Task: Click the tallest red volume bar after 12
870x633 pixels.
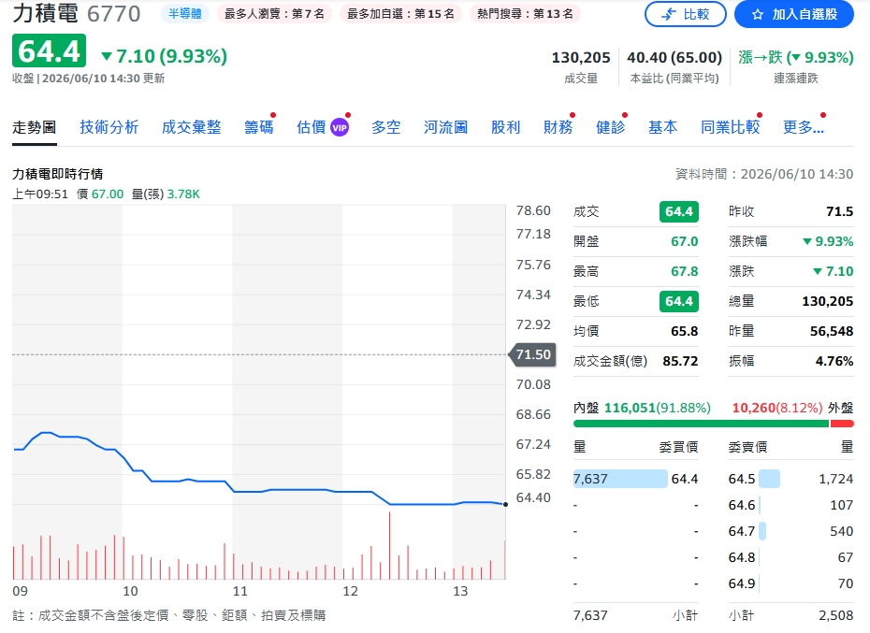Action: pos(389,545)
